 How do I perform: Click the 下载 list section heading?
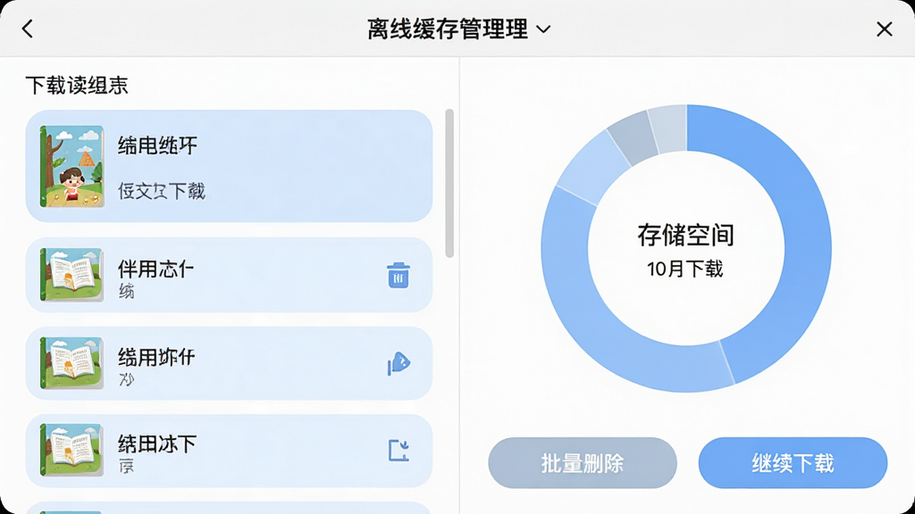click(x=77, y=86)
